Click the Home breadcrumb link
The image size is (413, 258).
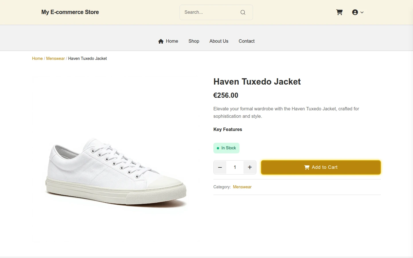point(37,58)
